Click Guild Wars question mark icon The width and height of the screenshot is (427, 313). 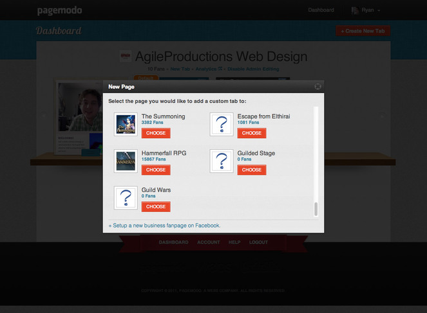click(126, 197)
